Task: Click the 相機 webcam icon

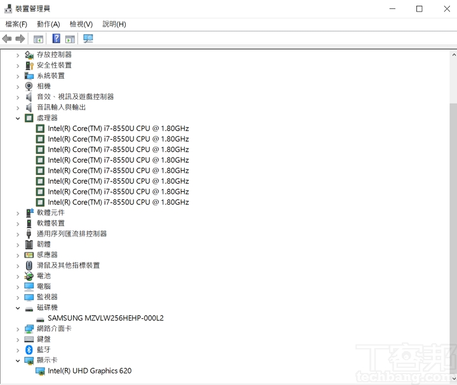Action: click(29, 86)
